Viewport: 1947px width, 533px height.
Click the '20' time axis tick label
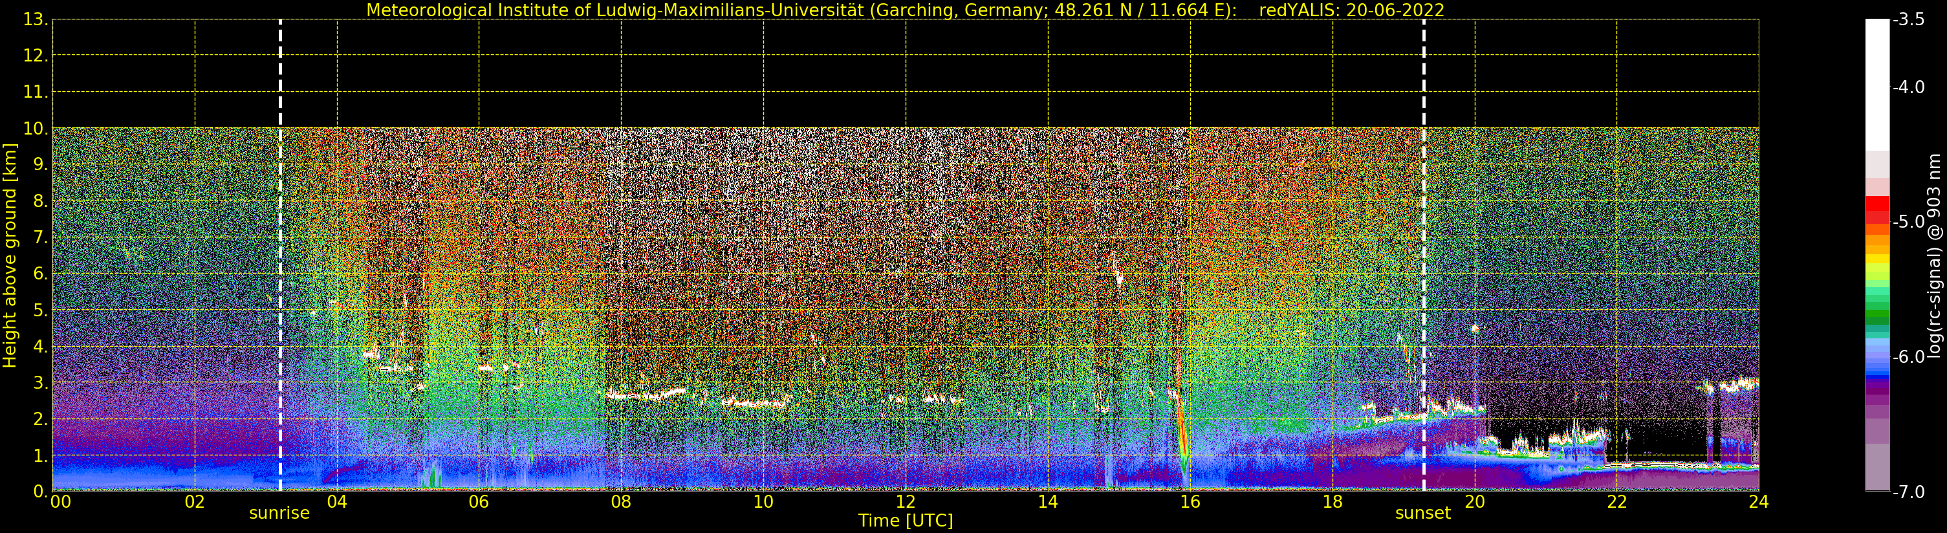1475,502
